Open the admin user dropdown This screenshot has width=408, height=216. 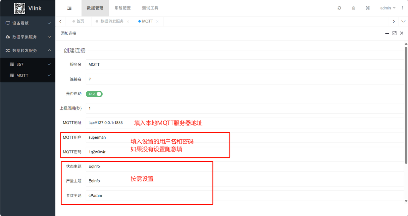point(388,8)
